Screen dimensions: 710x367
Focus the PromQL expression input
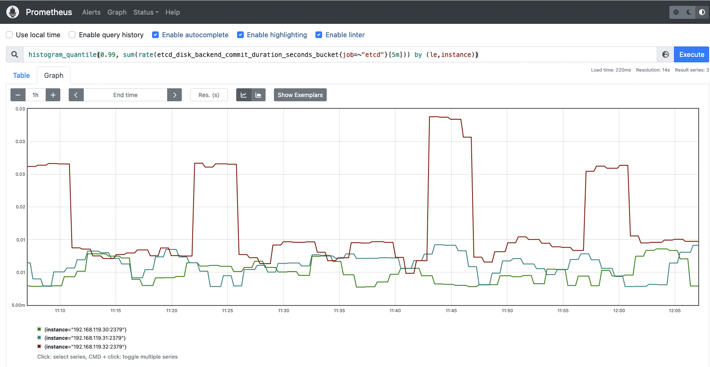[x=340, y=54]
